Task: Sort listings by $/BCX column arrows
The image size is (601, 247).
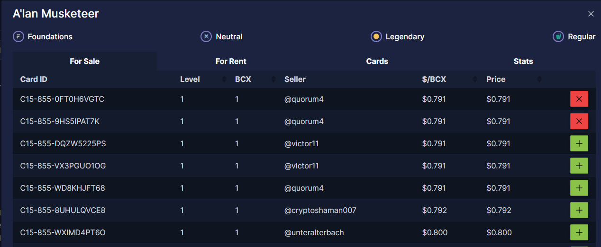Action: coord(475,79)
